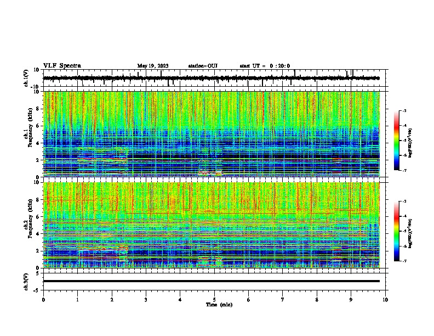The height and width of the screenshot is (336, 434).
Task: Click the "7" tick on time axis
Action: click(283, 300)
